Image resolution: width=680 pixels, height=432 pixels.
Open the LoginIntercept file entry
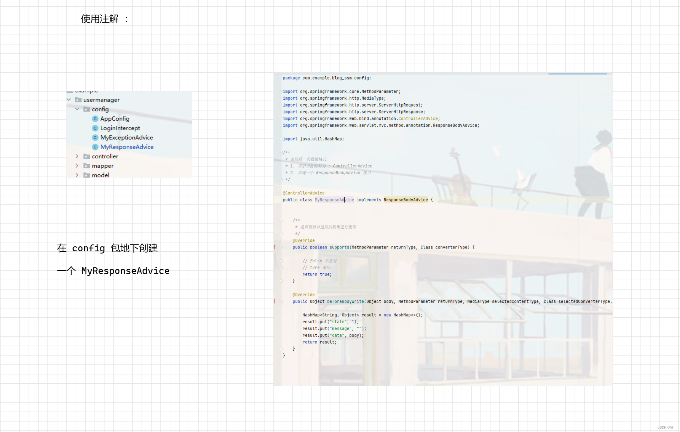coord(120,128)
